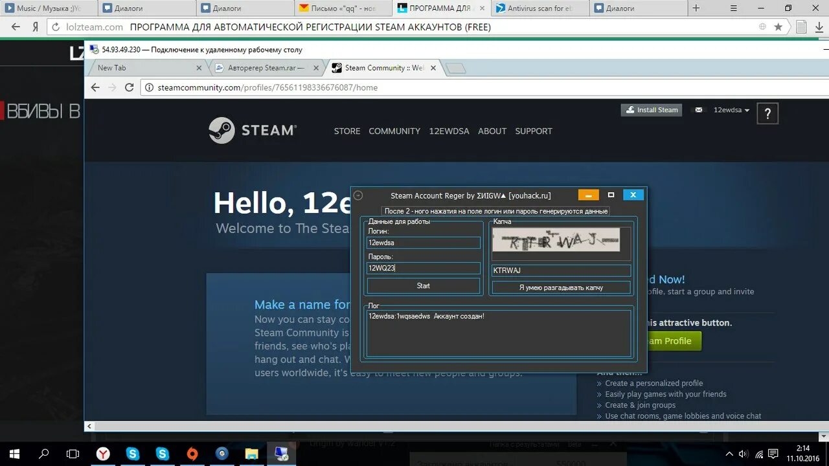Open Action Center notifications icon
The width and height of the screenshot is (829, 466).
[773, 454]
